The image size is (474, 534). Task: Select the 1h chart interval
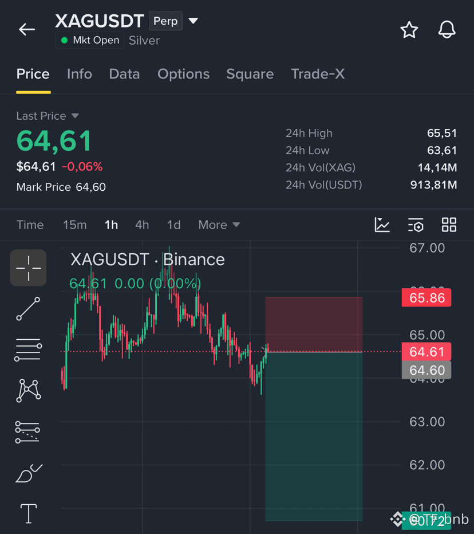pos(111,225)
